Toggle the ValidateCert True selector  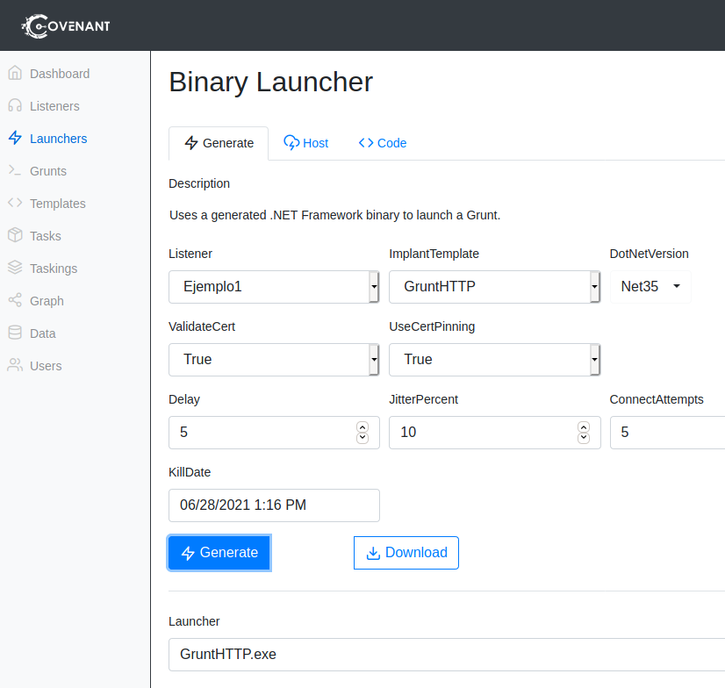(x=273, y=360)
